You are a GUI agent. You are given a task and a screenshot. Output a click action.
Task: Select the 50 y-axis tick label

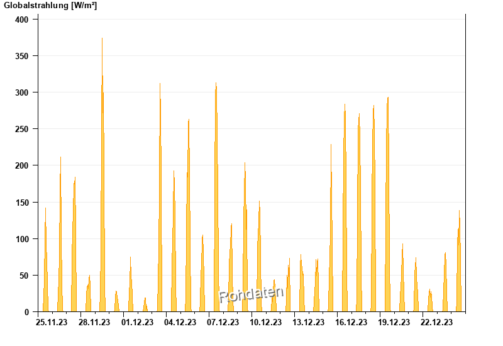tap(25, 276)
